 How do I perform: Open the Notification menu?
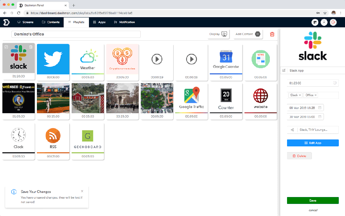point(125,22)
